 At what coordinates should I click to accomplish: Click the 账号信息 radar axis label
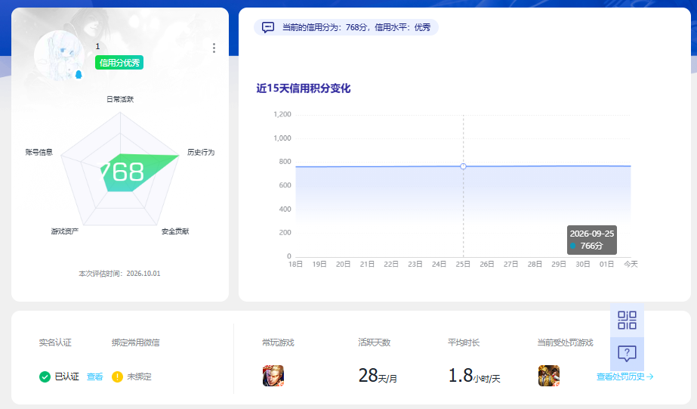(x=39, y=152)
